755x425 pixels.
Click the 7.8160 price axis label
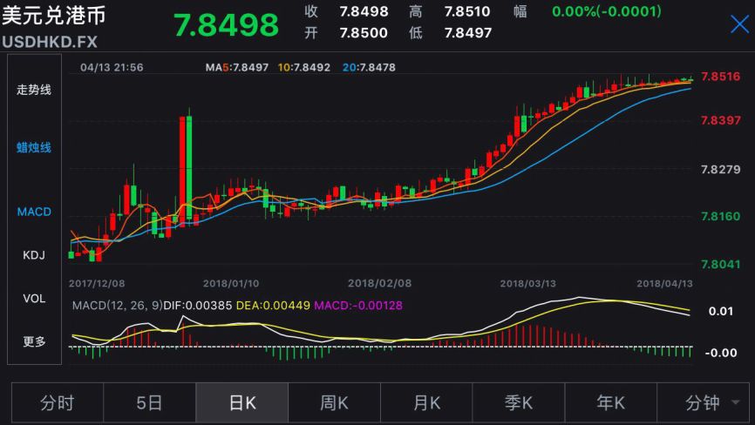pos(721,216)
